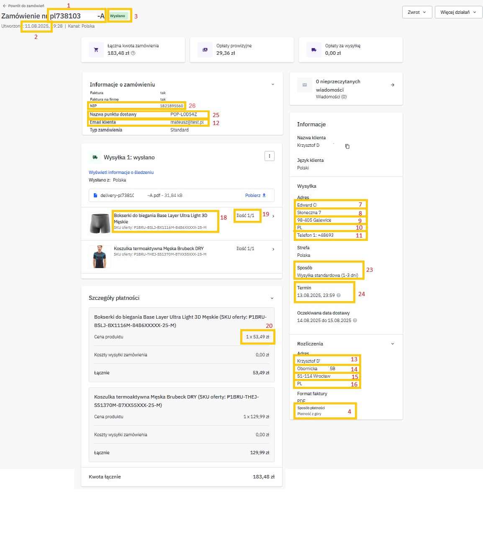Image resolution: width=483 pixels, height=542 pixels.
Task: Open messages using the right arrow icon
Action: pos(392,85)
